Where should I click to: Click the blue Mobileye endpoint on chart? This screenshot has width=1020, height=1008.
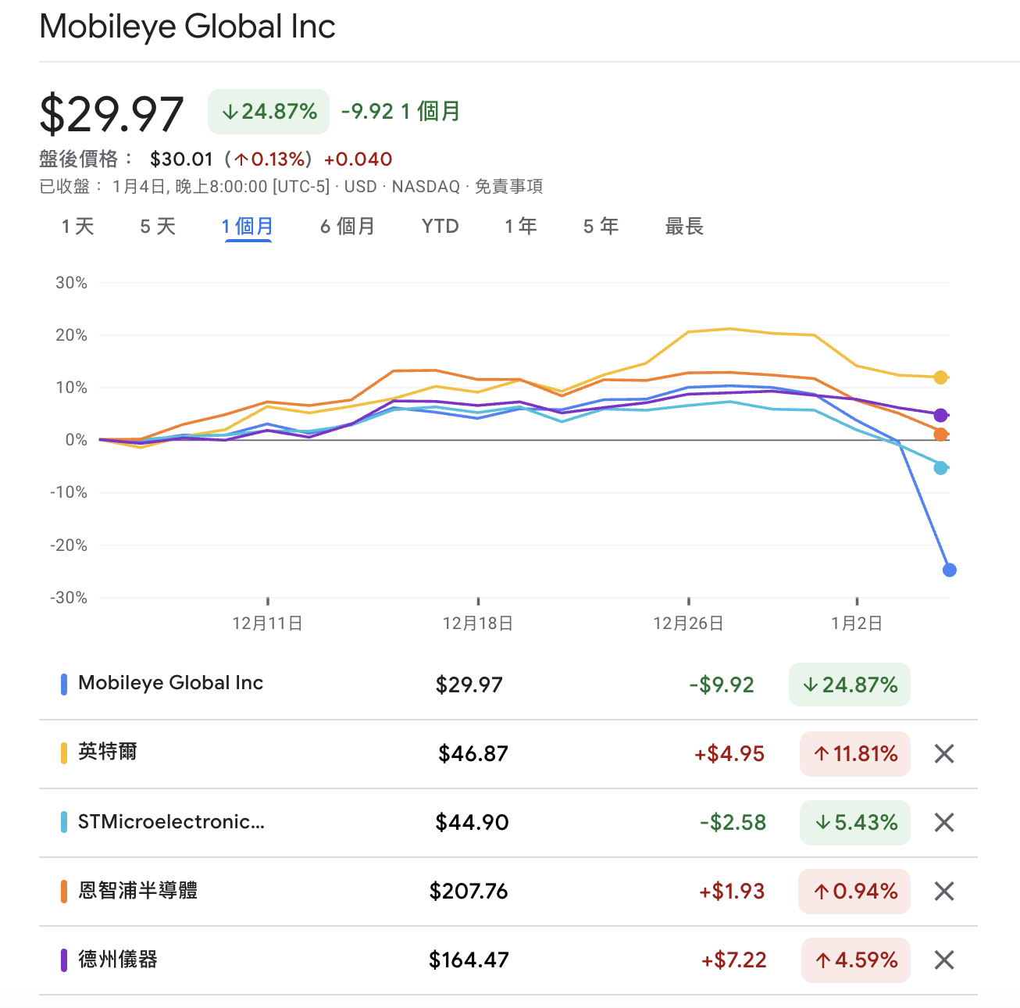(950, 570)
